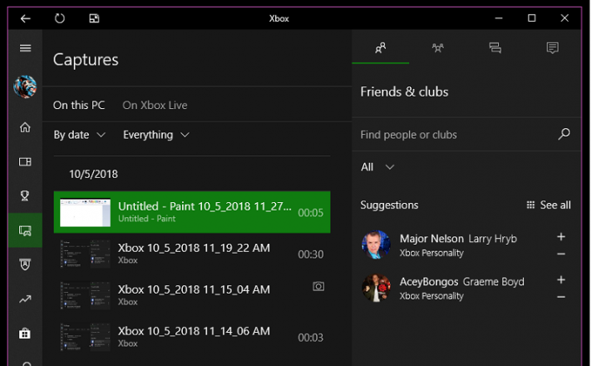Viewport: 592px width, 366px height.
Task: Remove Major Nelson suggestion
Action: coord(561,255)
